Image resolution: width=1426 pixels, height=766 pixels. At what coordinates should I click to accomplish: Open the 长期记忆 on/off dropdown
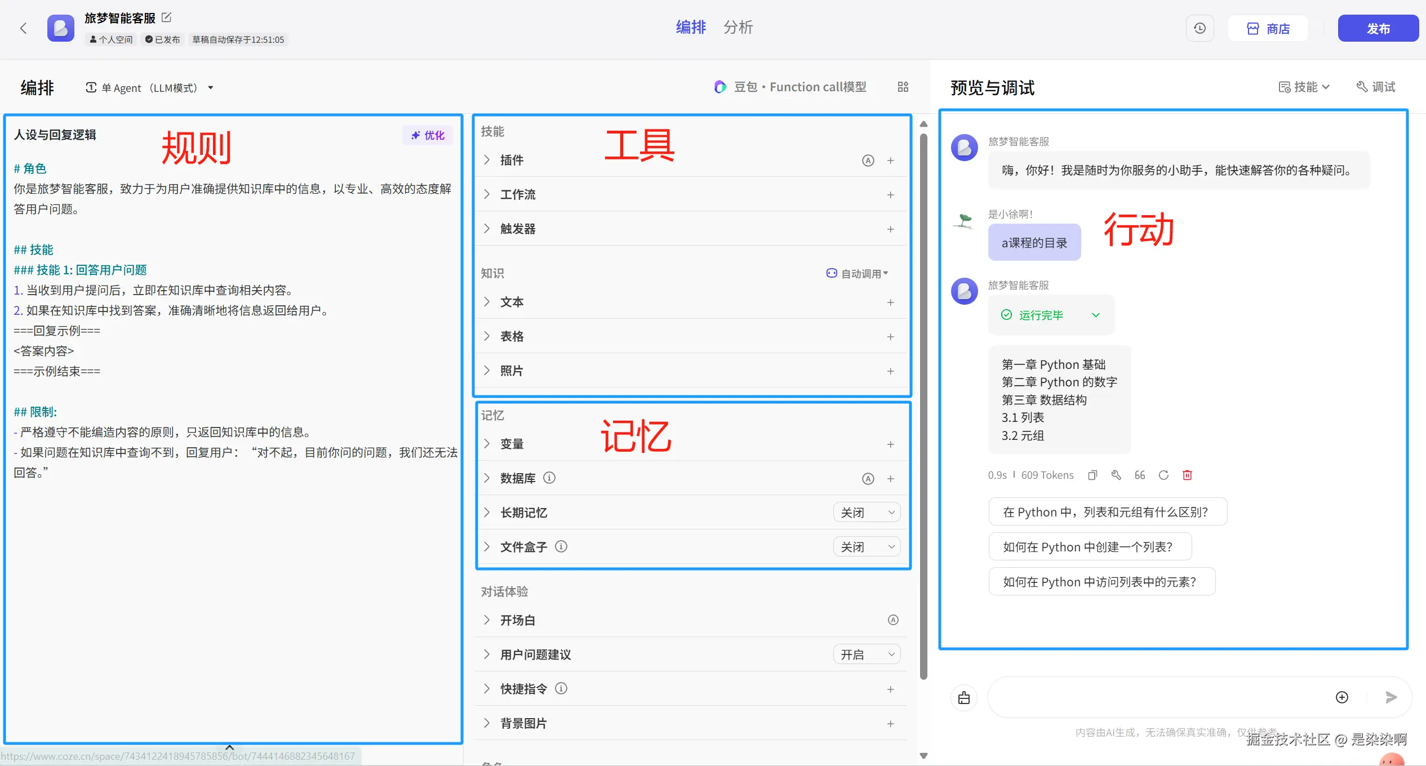click(x=867, y=513)
